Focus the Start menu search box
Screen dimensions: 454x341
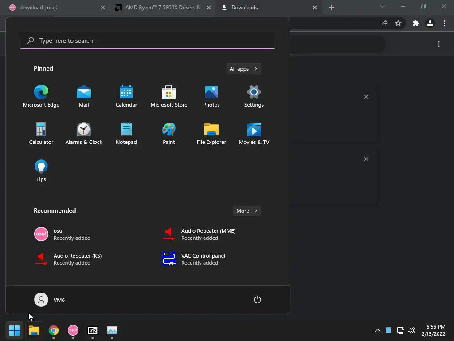pos(148,40)
